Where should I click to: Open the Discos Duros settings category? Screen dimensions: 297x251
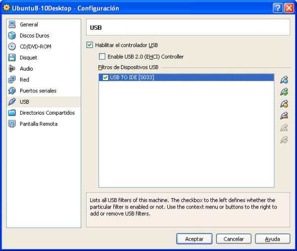[x=34, y=36]
